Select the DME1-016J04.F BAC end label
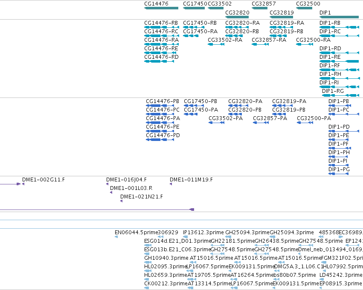Image resolution: width=363 pixels, height=290 pixels. coord(126,180)
